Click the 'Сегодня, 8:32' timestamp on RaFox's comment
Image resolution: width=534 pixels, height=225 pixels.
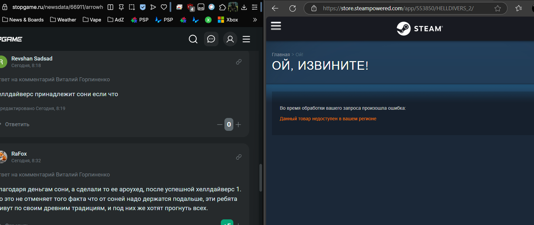pos(26,161)
